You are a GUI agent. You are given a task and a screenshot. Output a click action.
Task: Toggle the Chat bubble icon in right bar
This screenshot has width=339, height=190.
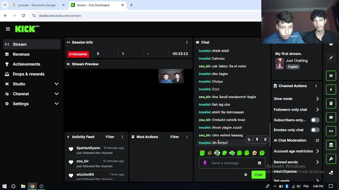coord(331,117)
